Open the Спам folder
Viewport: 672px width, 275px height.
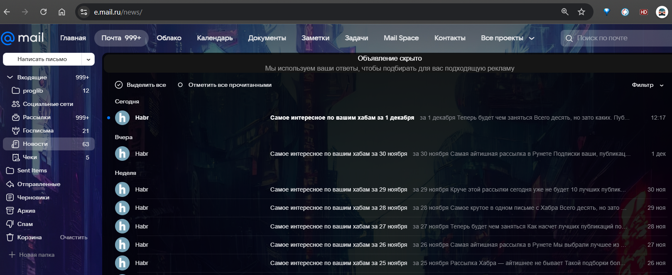tap(49, 224)
